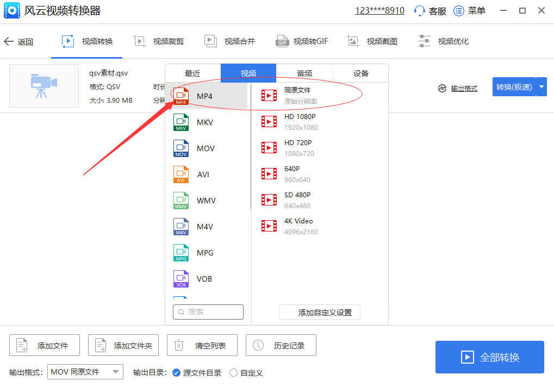Screen dimensions: 554x387
Task: Select the MP4 format icon
Action: pos(181,96)
